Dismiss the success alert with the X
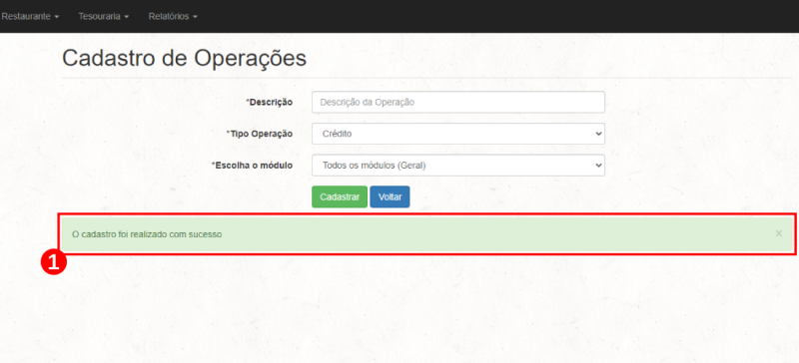The image size is (799, 363). pyautogui.click(x=779, y=233)
